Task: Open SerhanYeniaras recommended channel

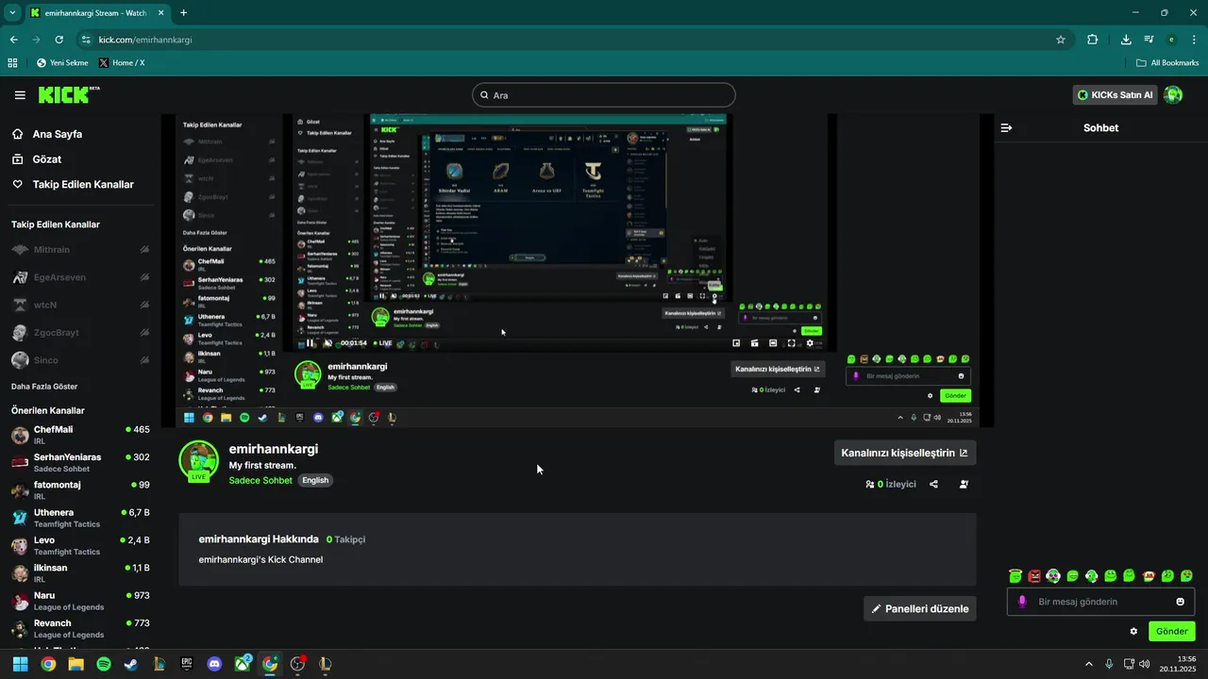Action: point(80,462)
